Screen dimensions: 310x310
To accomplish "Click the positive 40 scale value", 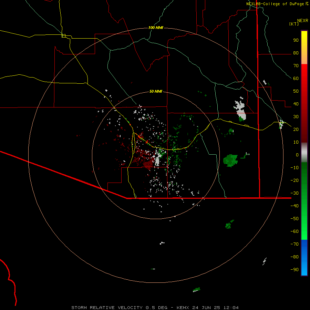I will (x=296, y=104).
